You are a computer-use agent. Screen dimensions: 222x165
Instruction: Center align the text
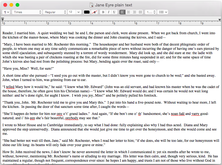(x=128, y=12)
